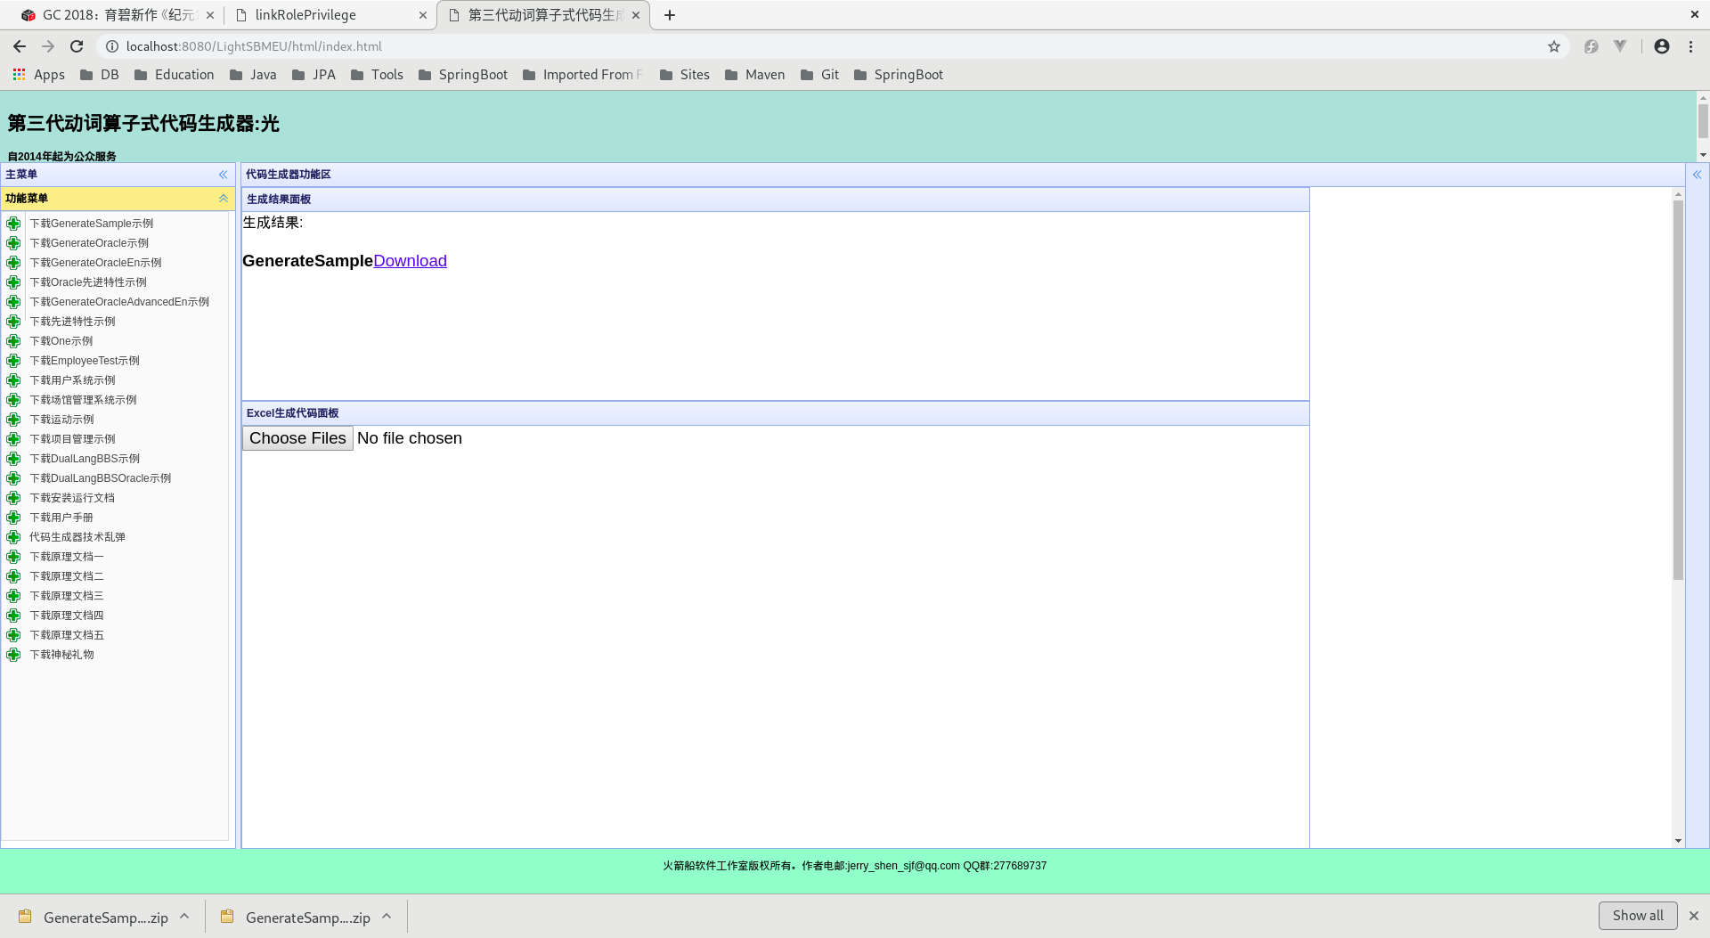The width and height of the screenshot is (1710, 938).
Task: Click the page info icon in address bar
Action: pos(112,46)
